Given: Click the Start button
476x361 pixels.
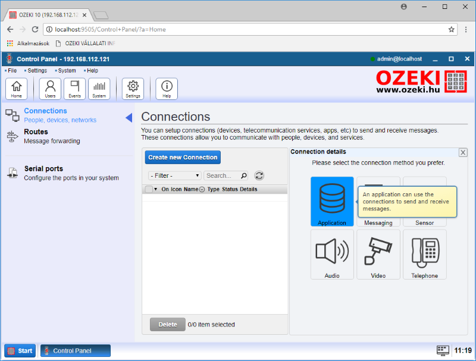Looking at the screenshot, I should 20,351.
